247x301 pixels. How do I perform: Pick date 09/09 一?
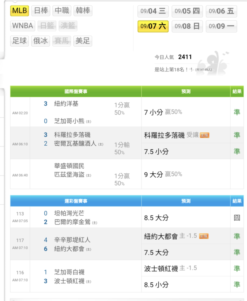point(221,26)
